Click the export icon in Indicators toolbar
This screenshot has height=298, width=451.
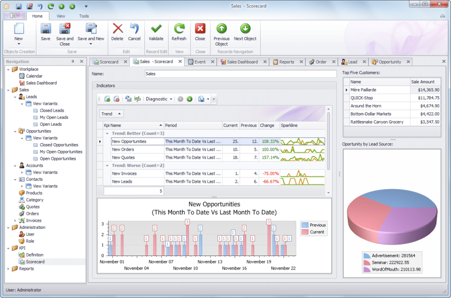(x=201, y=99)
